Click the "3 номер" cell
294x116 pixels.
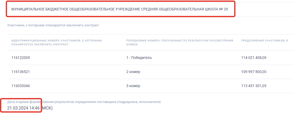point(133,86)
